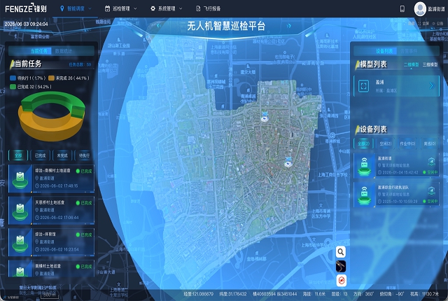The width and height of the screenshot is (448, 301).
Task: Select upper drone marker on the map
Action: [x=265, y=116]
